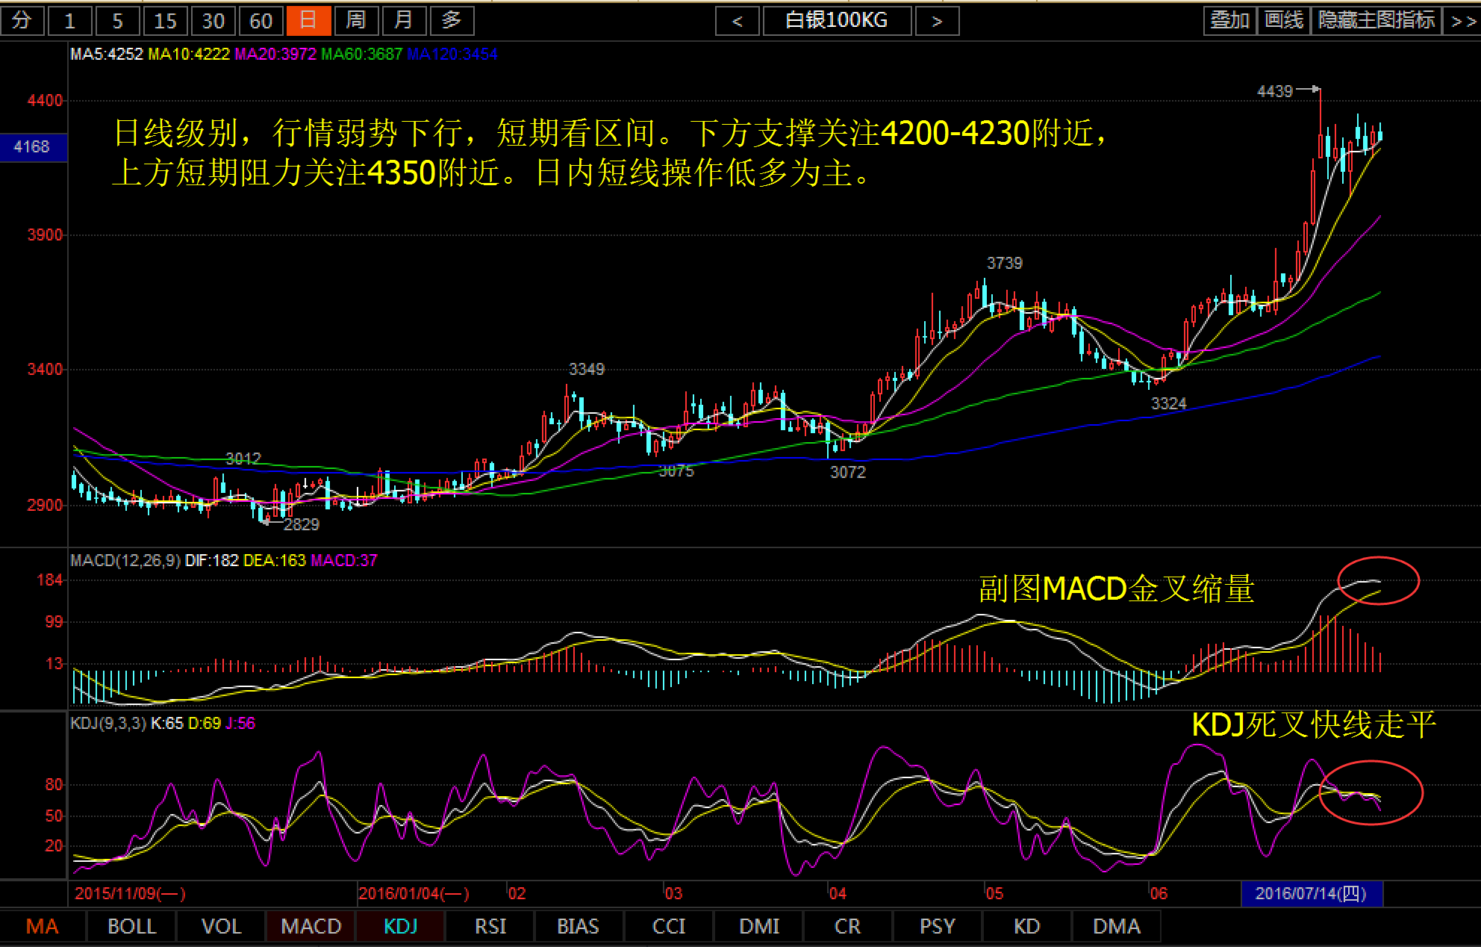1481x947 pixels.
Task: Toggle 隐藏主图指标 to hide the main indicator
Action: pyautogui.click(x=1376, y=21)
